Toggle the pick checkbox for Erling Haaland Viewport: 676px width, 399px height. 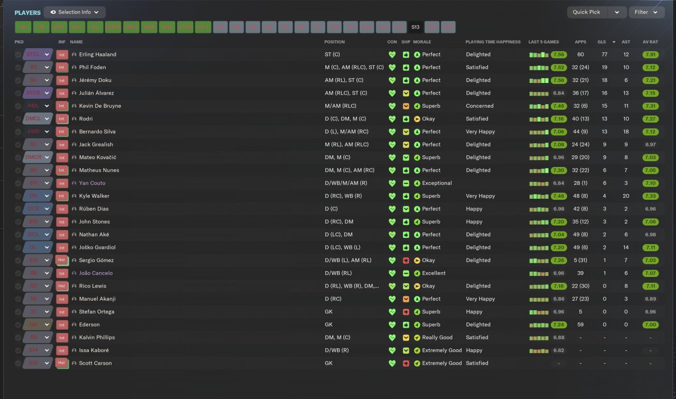pos(18,54)
